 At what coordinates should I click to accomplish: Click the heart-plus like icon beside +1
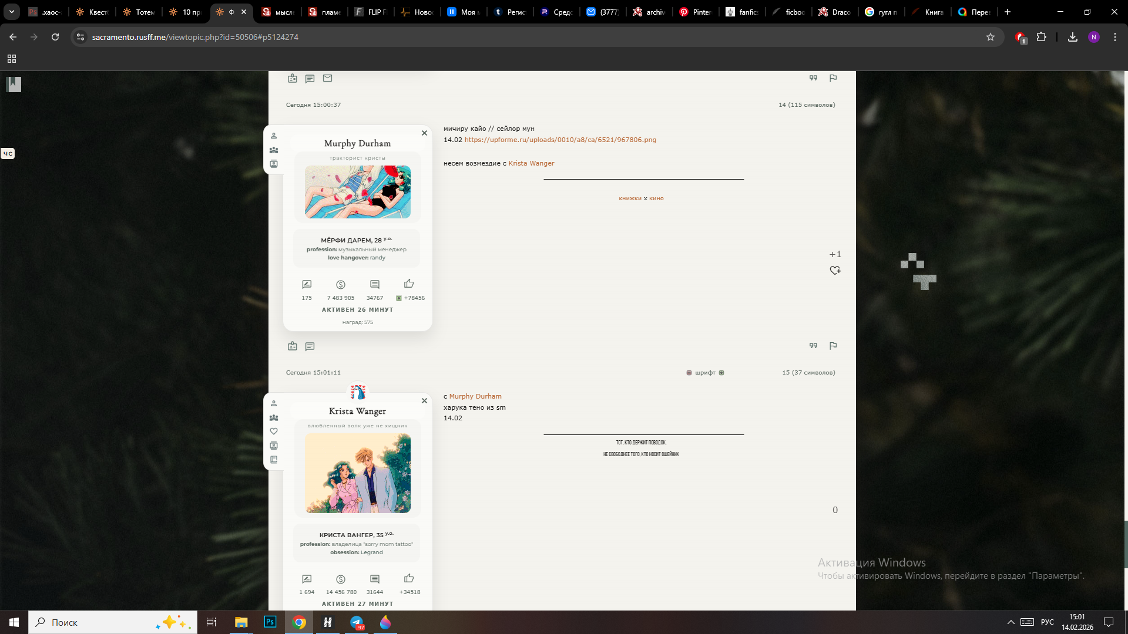click(x=835, y=271)
